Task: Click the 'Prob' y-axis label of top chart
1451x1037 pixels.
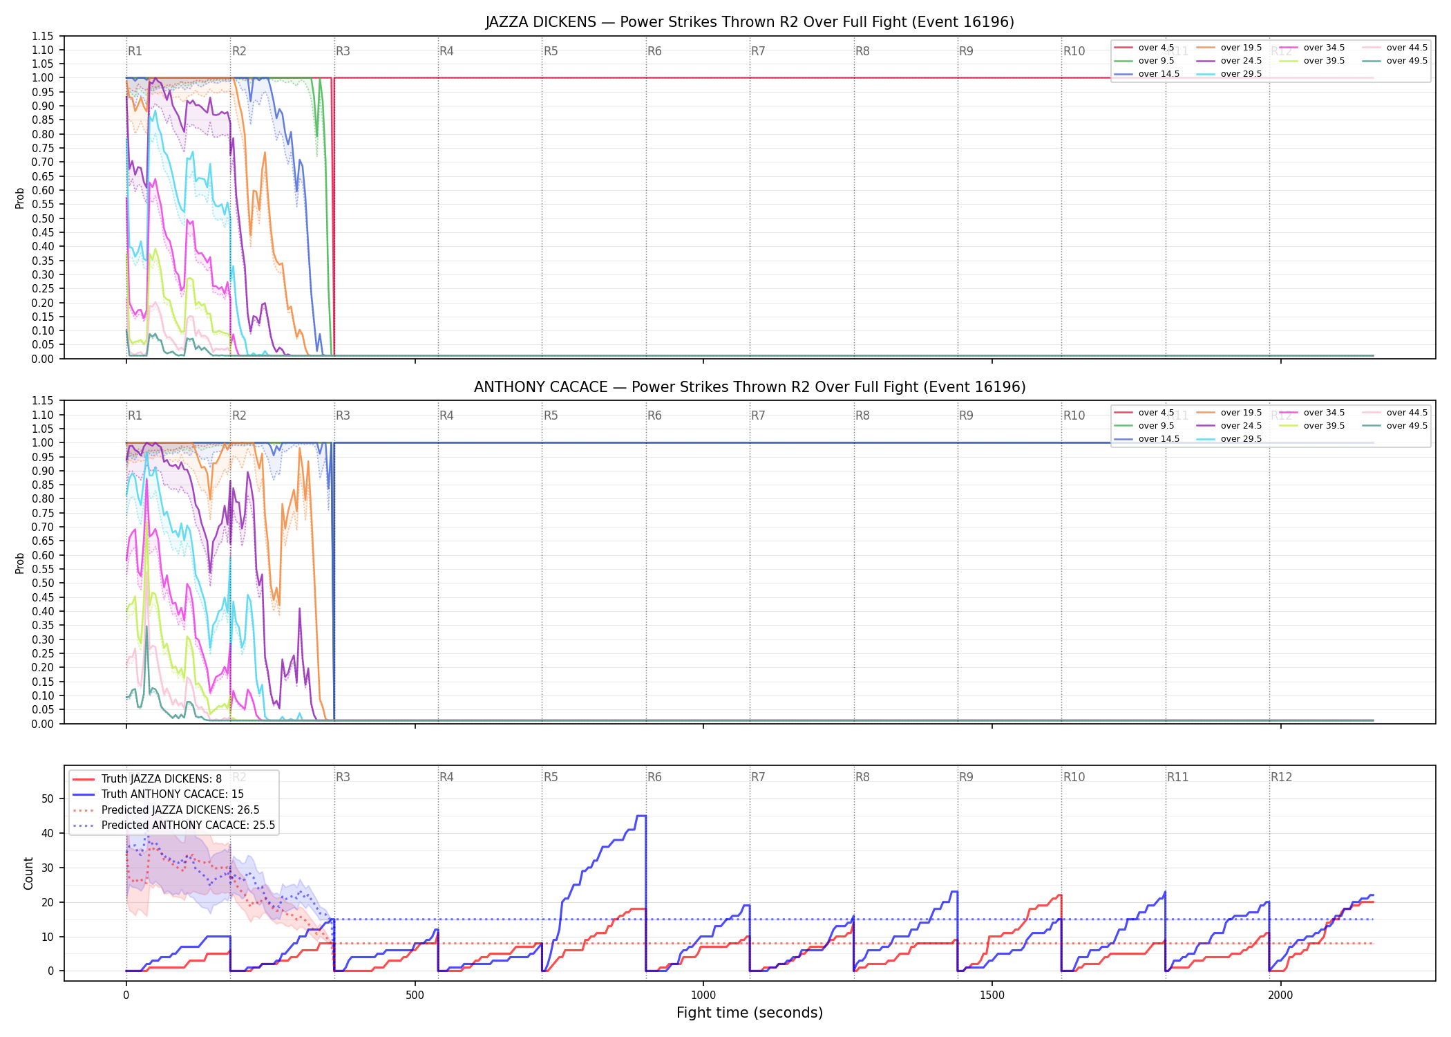Action: pos(19,198)
